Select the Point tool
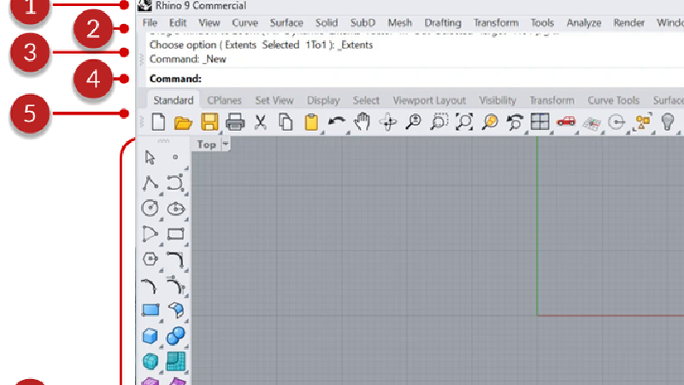 click(x=175, y=157)
